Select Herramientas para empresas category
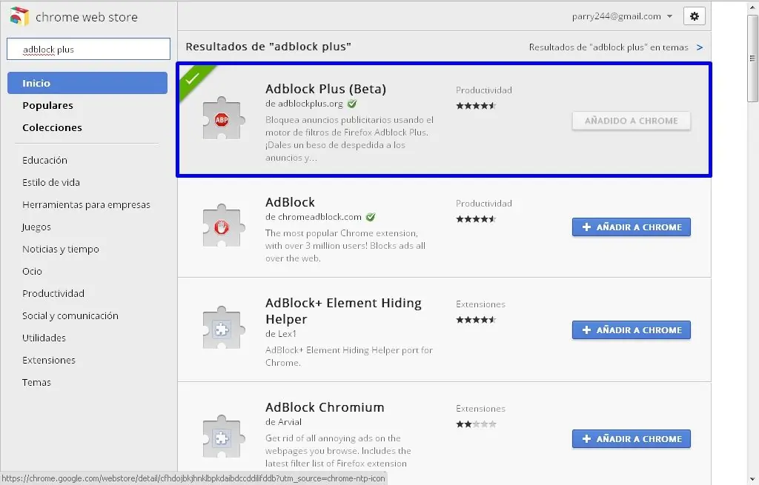Screen dimensions: 759x485 coord(86,205)
